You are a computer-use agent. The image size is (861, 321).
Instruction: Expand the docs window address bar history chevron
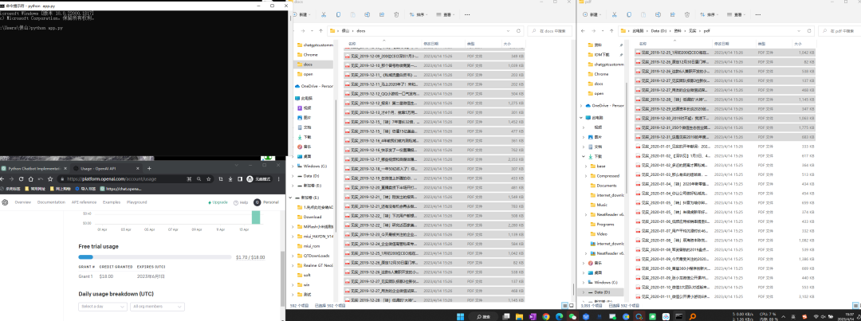click(508, 31)
